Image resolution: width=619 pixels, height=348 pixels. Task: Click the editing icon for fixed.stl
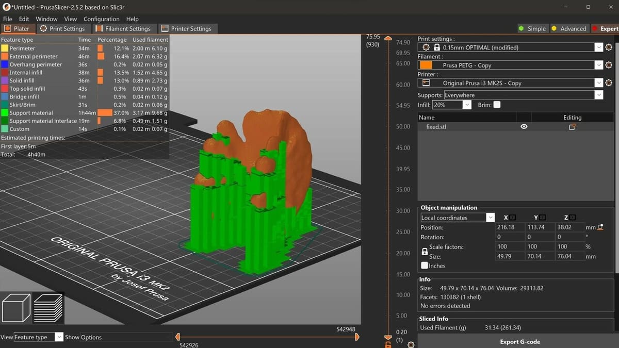[x=572, y=127]
